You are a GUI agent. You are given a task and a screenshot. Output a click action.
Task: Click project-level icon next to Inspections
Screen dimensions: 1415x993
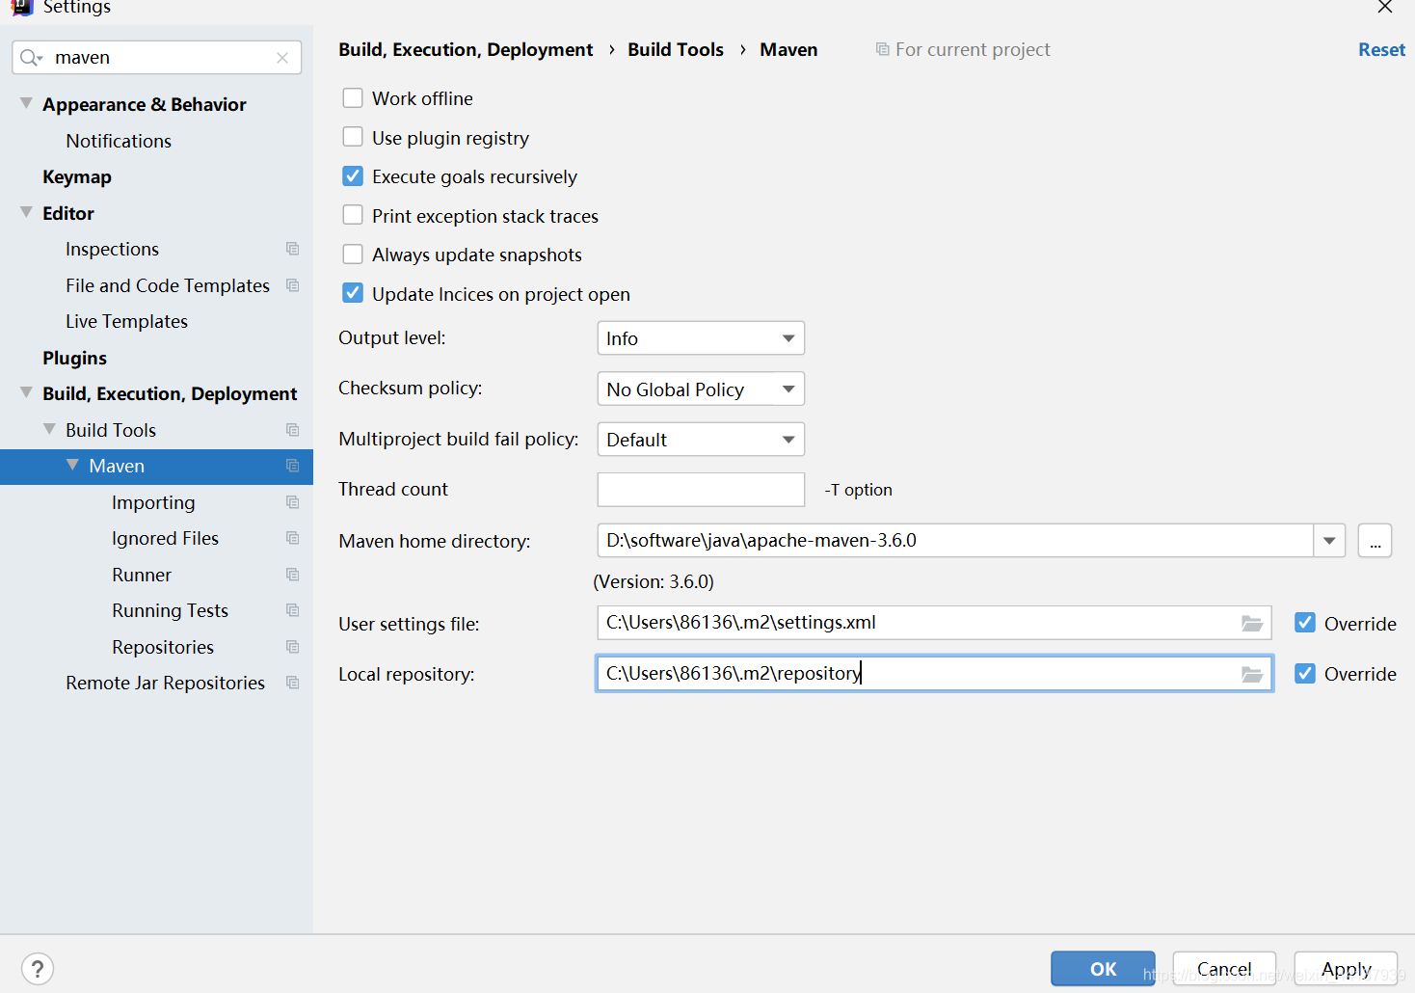click(293, 249)
